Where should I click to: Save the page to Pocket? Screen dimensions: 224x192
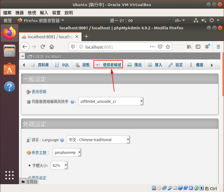coord(160,47)
